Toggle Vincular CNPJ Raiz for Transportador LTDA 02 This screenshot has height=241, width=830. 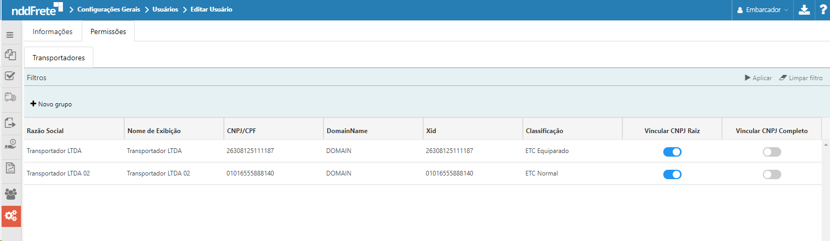click(672, 174)
